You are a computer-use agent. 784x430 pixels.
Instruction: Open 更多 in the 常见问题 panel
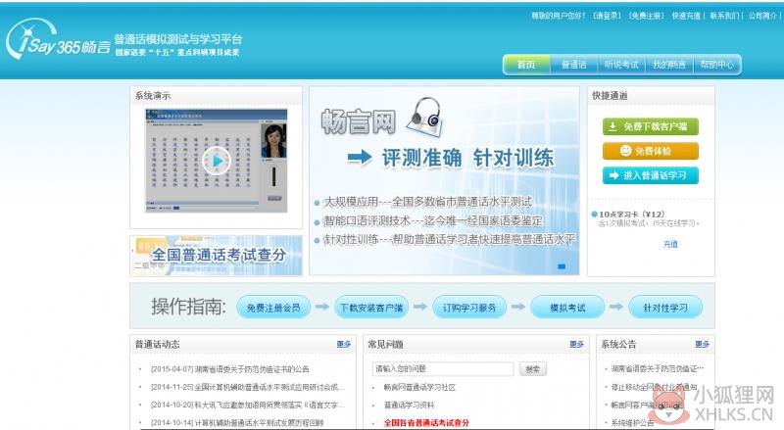tap(576, 344)
